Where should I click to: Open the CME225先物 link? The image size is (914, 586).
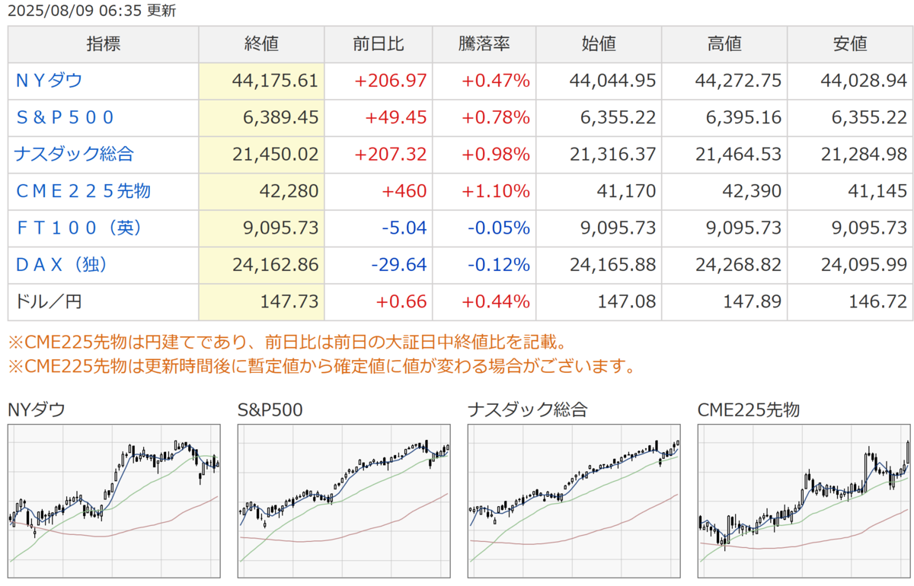click(x=83, y=191)
